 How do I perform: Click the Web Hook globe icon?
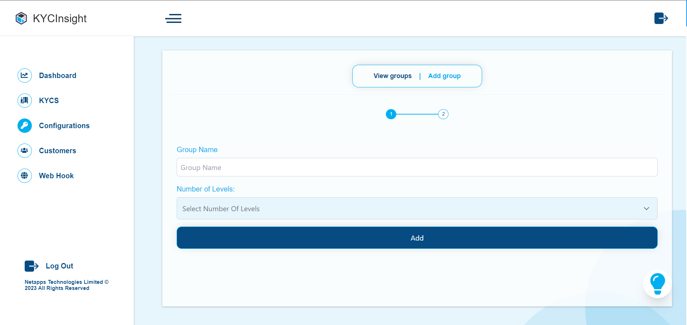[25, 176]
